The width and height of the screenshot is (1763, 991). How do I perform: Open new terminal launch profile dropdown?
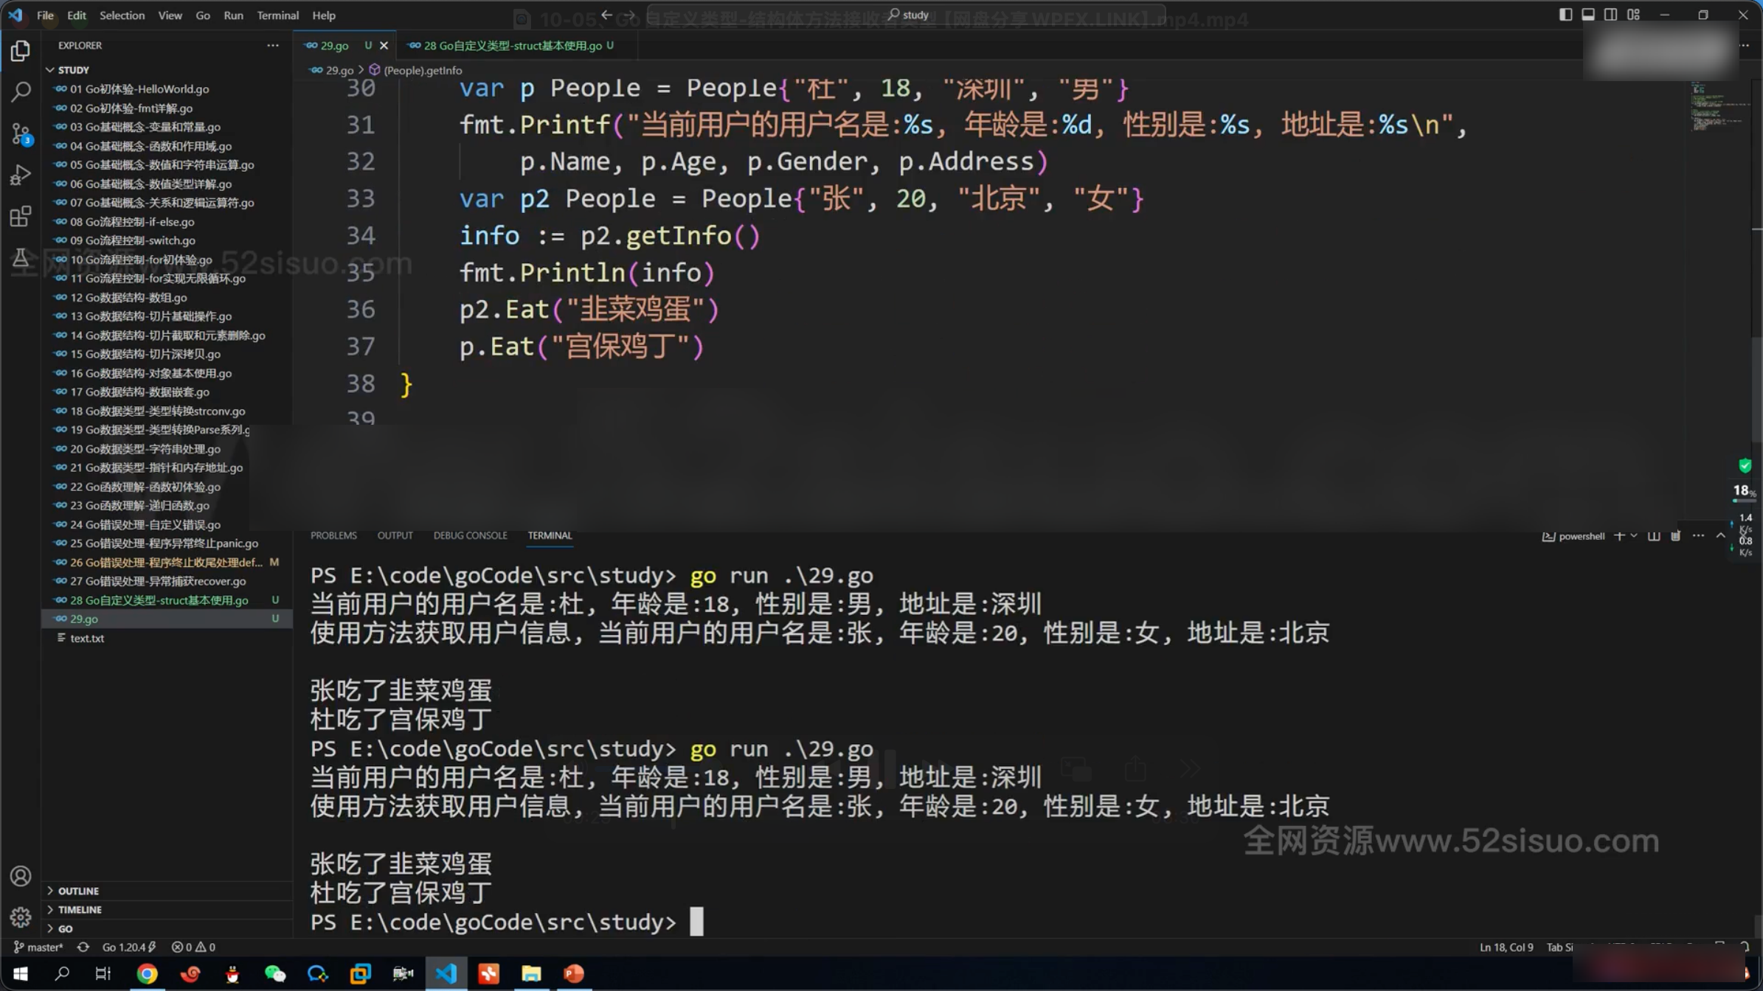pos(1634,536)
